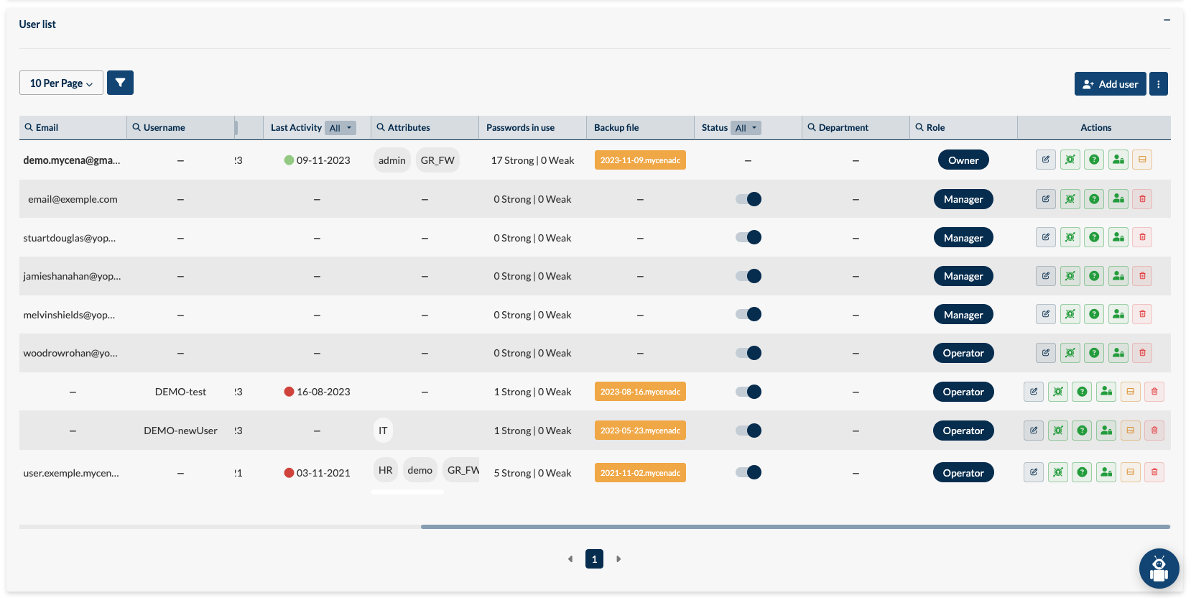Go to previous page arrow
1191x598 pixels.
click(570, 558)
